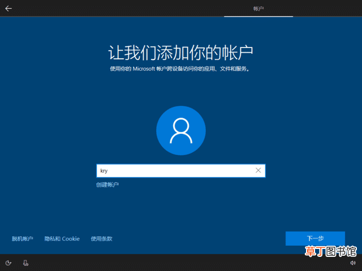Screen dimensions: 362x271
Task: Click the user avatar circle
Action: [181, 130]
